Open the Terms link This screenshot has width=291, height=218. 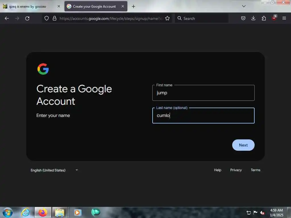click(255, 170)
